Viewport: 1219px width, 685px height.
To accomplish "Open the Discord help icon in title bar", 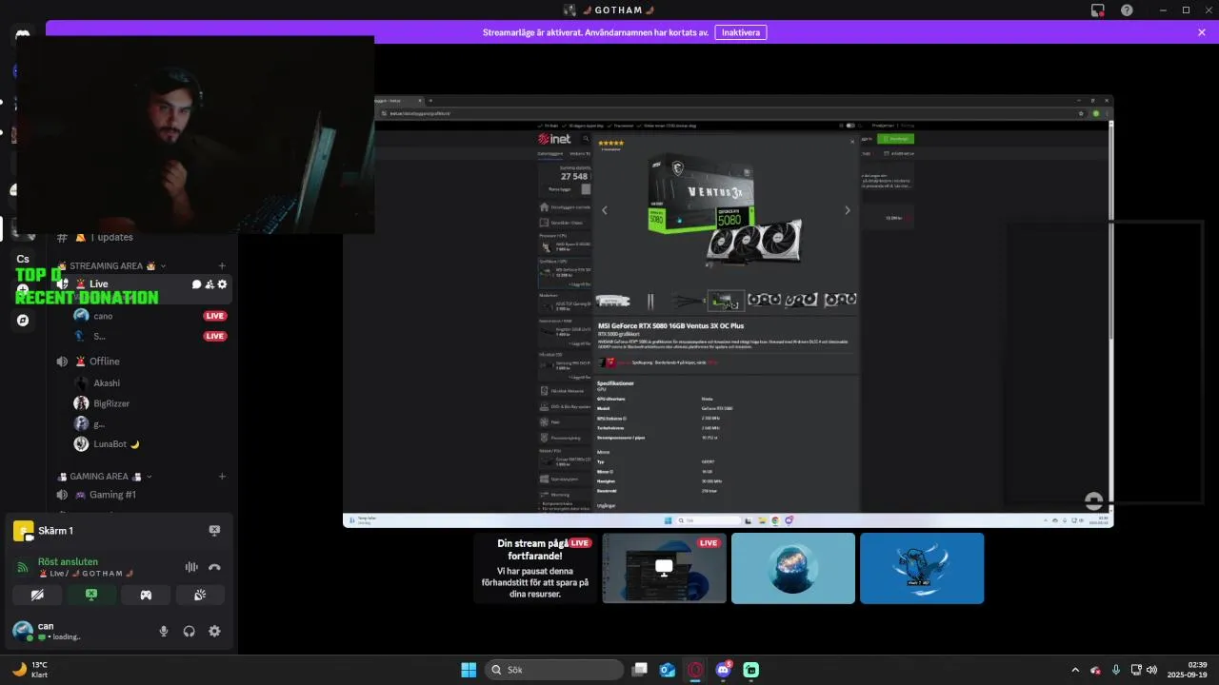I will tap(1127, 10).
